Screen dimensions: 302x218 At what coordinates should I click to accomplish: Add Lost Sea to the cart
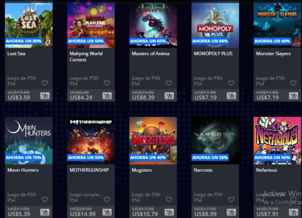(x=45, y=96)
